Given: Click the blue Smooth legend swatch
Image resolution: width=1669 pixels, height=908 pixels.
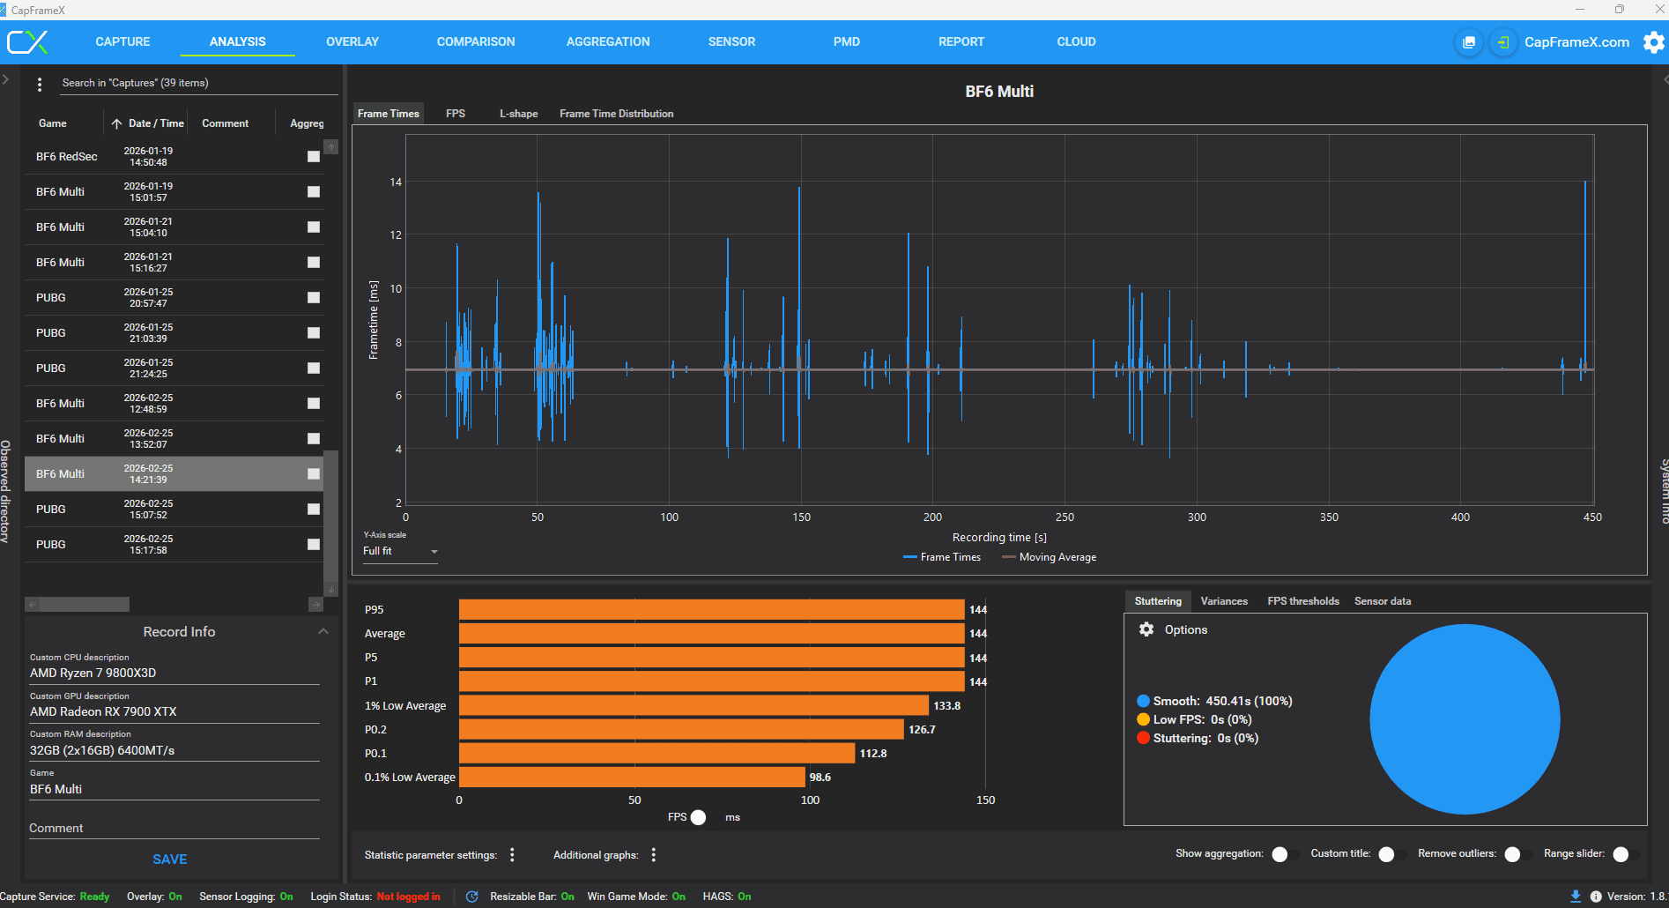Looking at the screenshot, I should click(1144, 701).
